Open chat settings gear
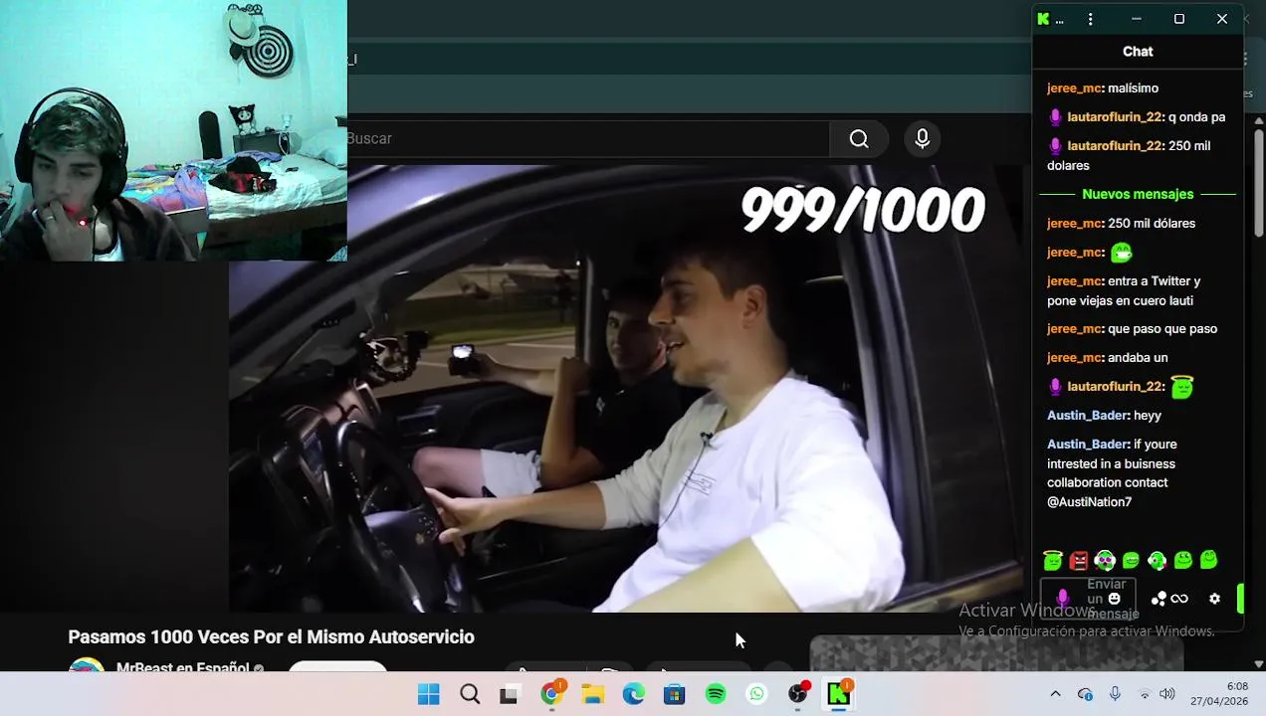The image size is (1266, 716). click(x=1214, y=599)
